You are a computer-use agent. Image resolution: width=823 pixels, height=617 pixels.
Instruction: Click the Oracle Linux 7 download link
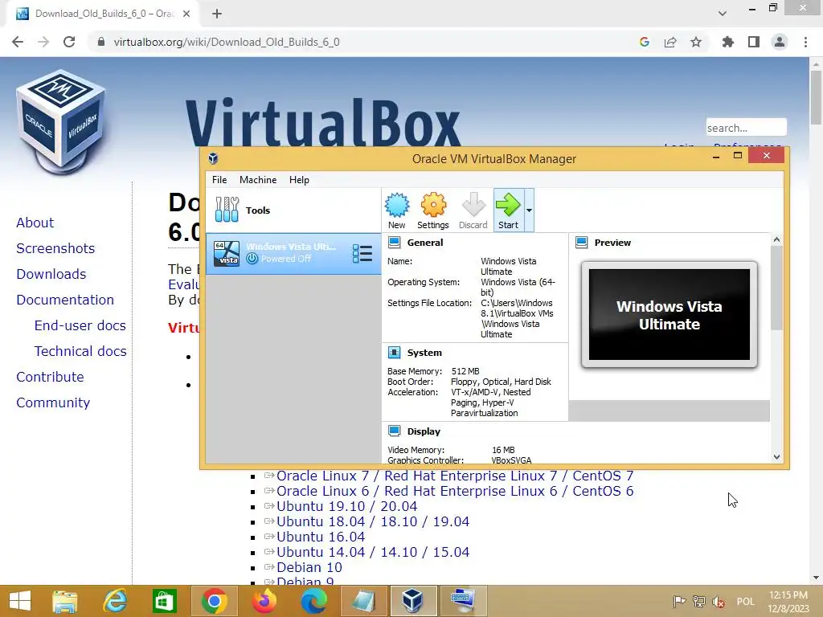click(455, 476)
